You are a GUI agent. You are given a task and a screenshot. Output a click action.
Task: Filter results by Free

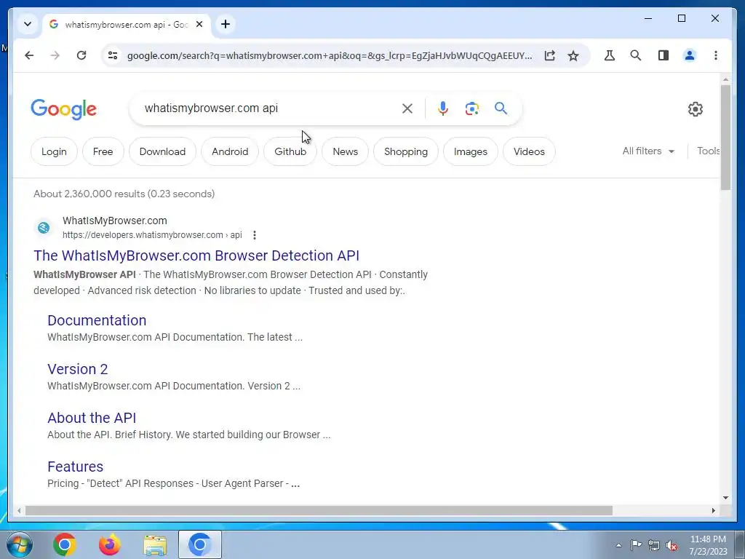[x=103, y=151]
